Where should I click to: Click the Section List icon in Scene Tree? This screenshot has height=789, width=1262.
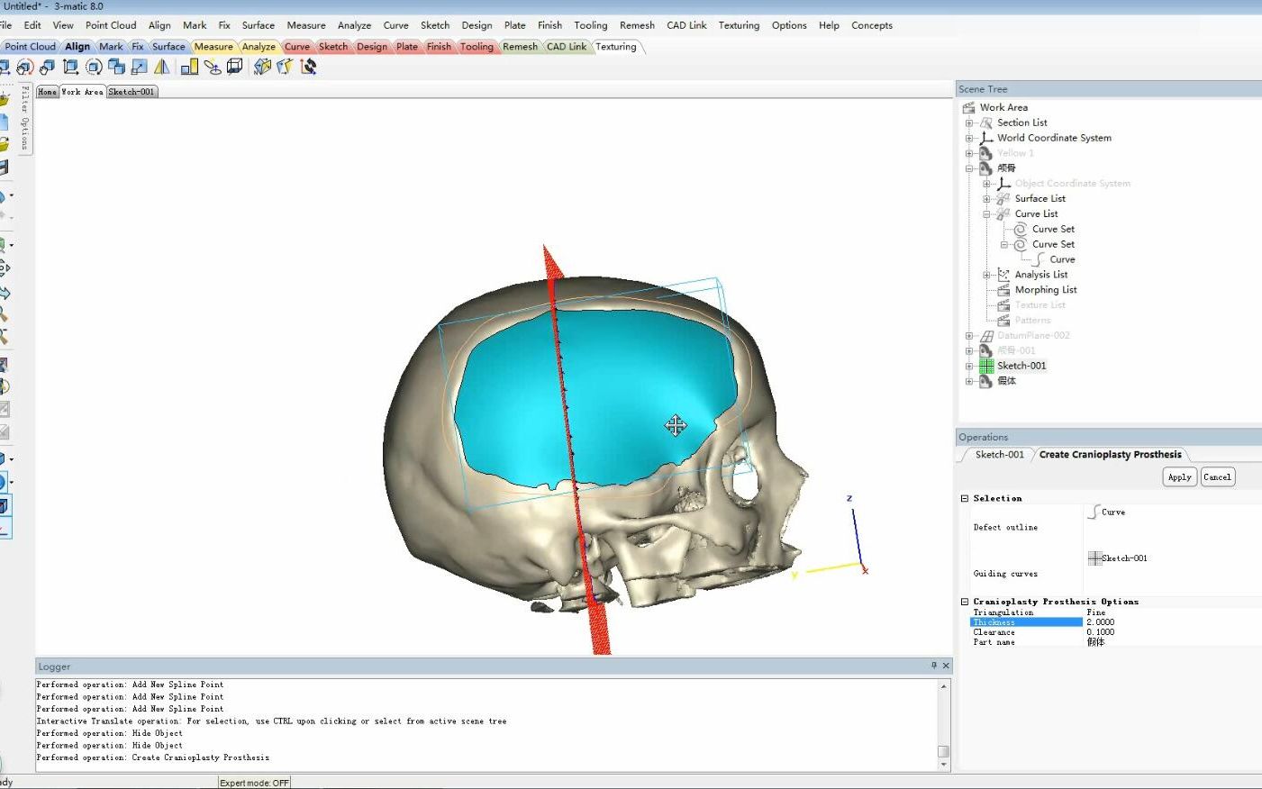[986, 122]
